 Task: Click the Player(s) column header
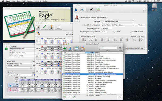[109, 53]
